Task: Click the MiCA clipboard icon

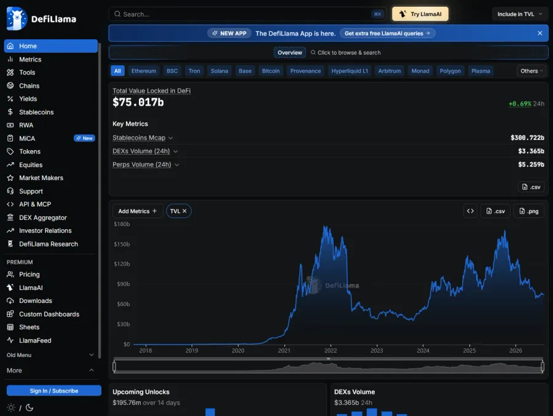Action: point(10,138)
